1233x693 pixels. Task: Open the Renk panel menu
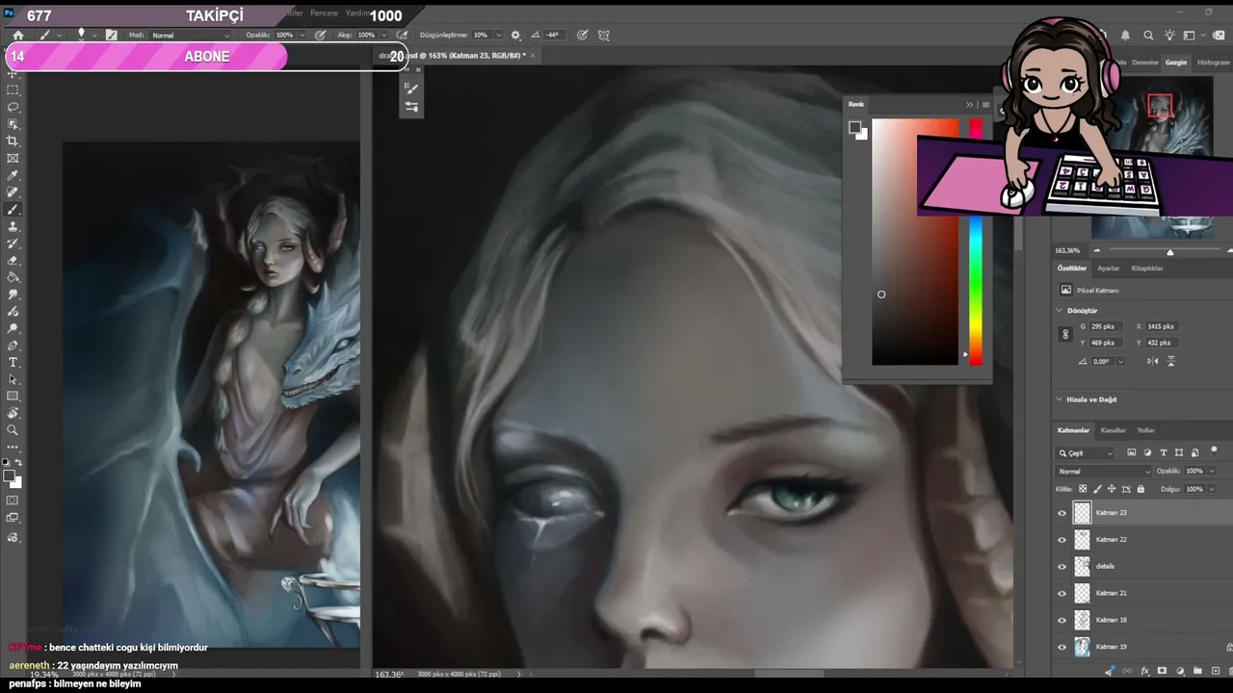pyautogui.click(x=985, y=105)
